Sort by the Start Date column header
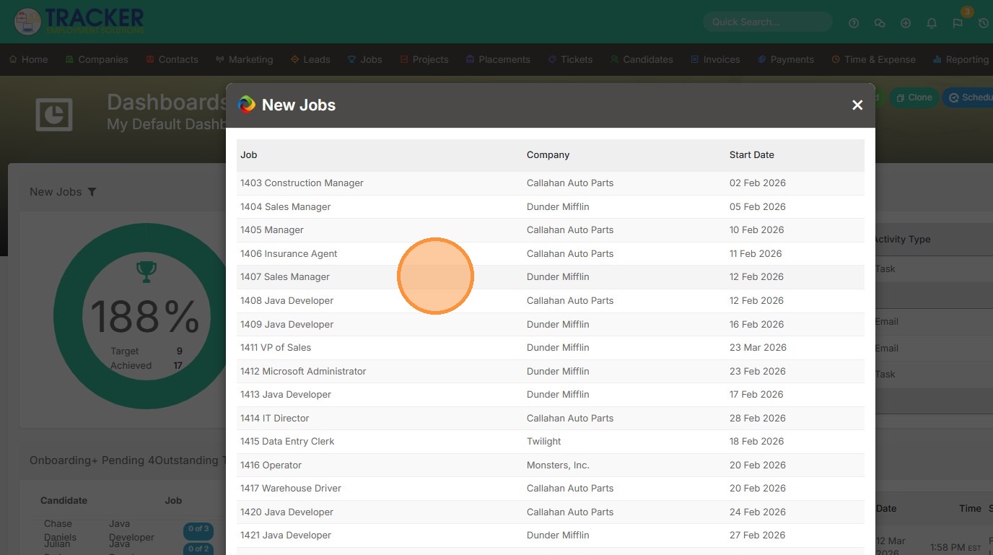This screenshot has width=993, height=555. pyautogui.click(x=751, y=155)
